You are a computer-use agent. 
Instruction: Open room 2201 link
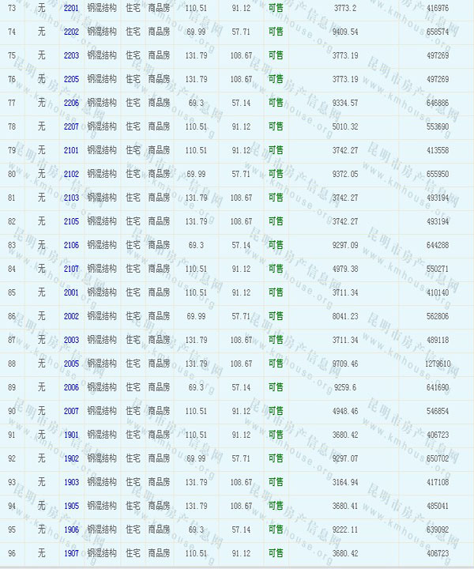click(x=71, y=8)
